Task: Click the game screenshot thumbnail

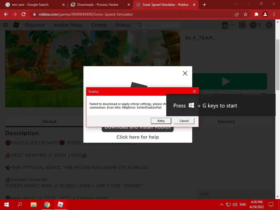Action: (x=92, y=69)
